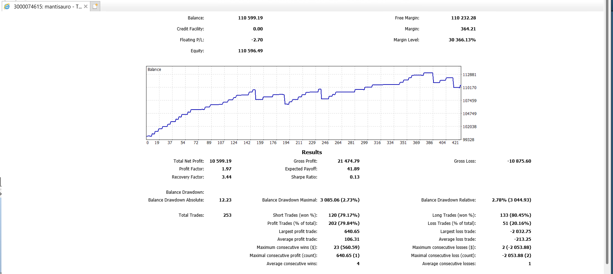The image size is (613, 274).
Task: Click the Balance line chart
Action: tap(303, 103)
